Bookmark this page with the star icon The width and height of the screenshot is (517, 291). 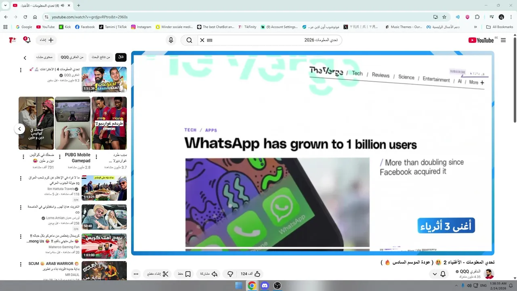(x=444, y=17)
